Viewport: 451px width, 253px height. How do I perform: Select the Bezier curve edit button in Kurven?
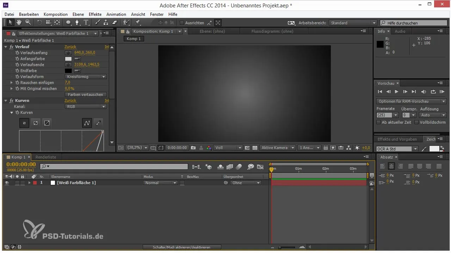[x=87, y=123]
